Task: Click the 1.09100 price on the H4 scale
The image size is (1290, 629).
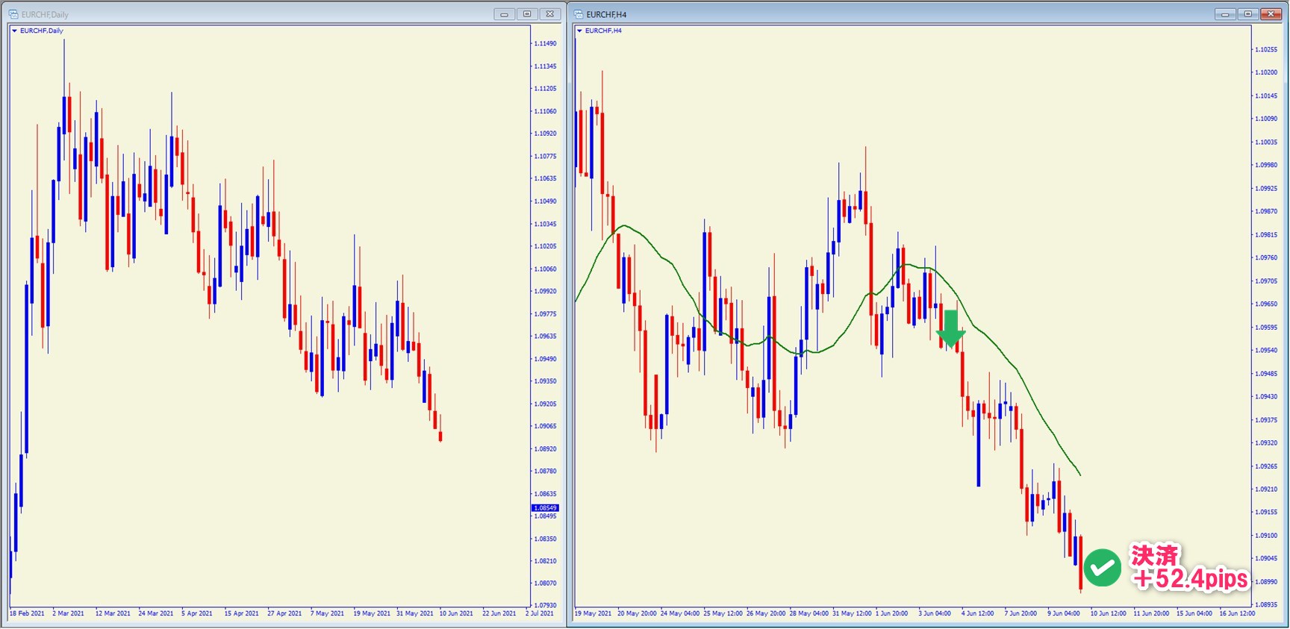Action: coord(1266,536)
